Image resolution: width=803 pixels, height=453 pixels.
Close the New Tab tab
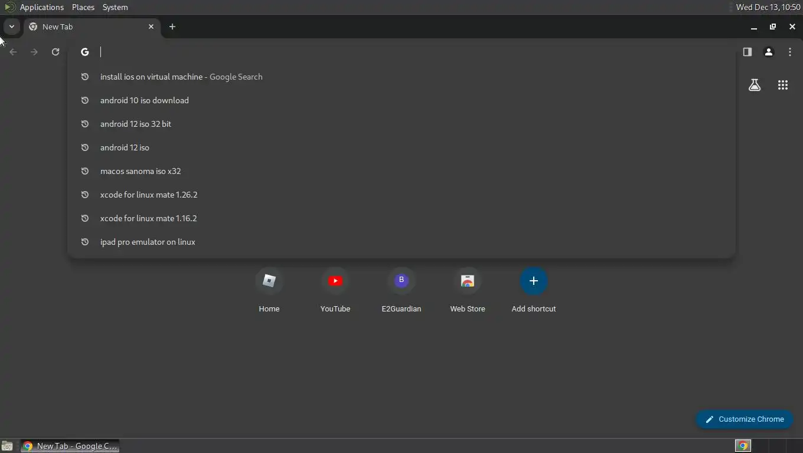(151, 27)
